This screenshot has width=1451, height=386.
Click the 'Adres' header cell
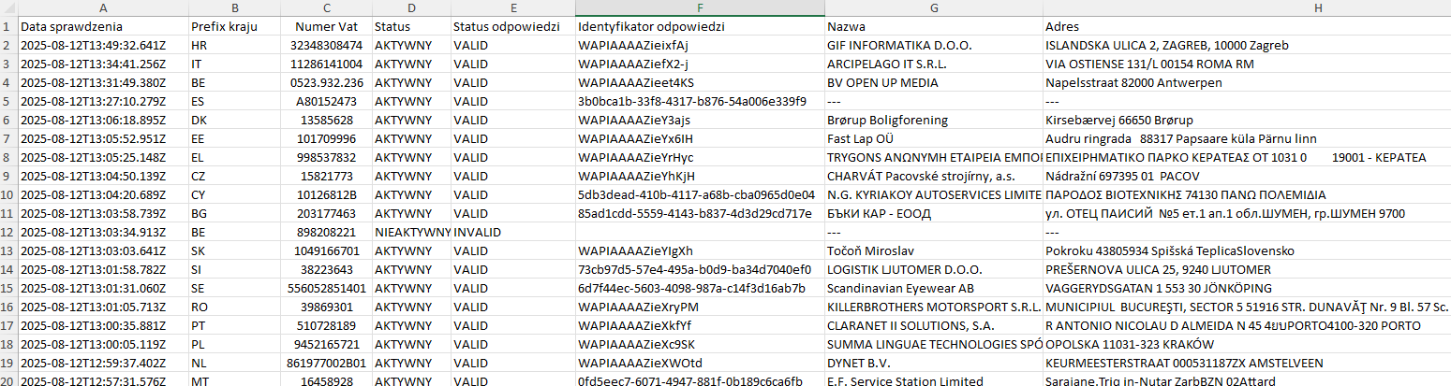(x=1247, y=26)
